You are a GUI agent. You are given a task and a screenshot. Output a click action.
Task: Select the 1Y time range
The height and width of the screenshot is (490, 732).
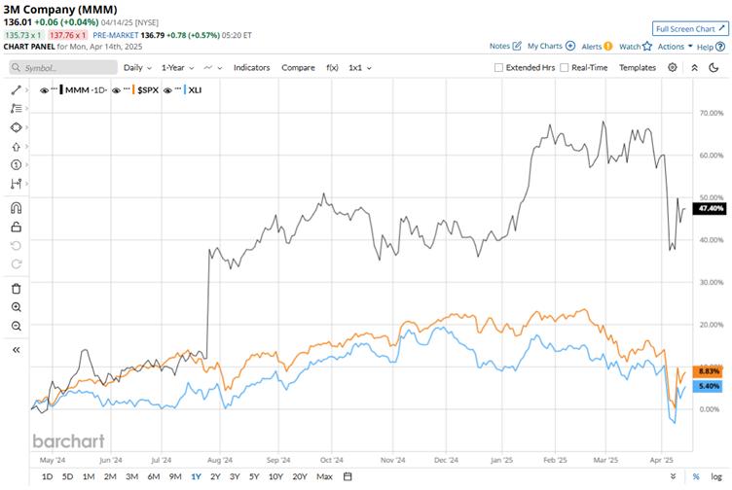(x=196, y=476)
